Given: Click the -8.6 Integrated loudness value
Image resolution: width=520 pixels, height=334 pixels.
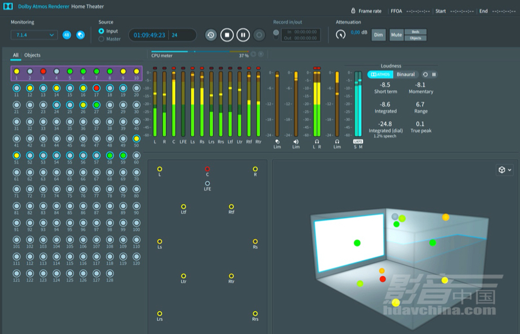Looking at the screenshot, I should [x=385, y=104].
